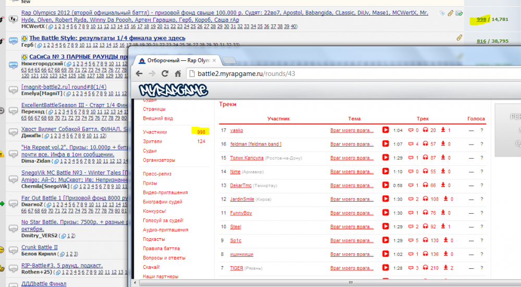Screen dimensions: 521x287
Task: Play JardinSmile's track
Action: 386,199
